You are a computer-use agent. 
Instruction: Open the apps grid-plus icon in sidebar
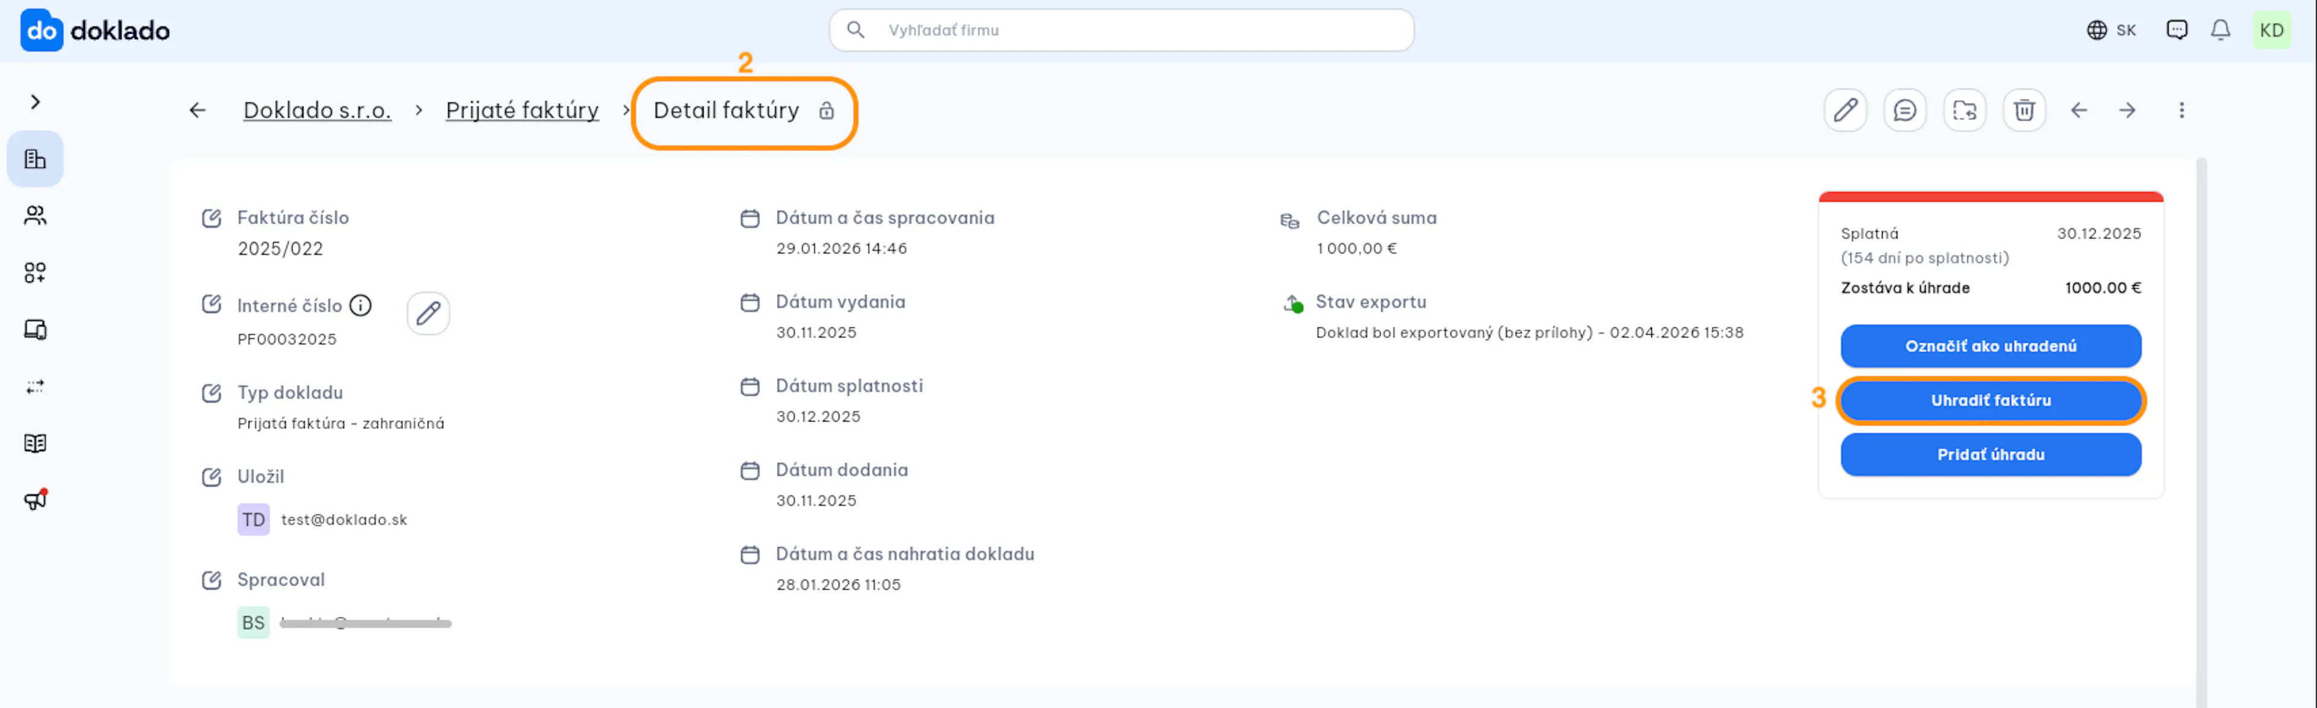point(35,272)
